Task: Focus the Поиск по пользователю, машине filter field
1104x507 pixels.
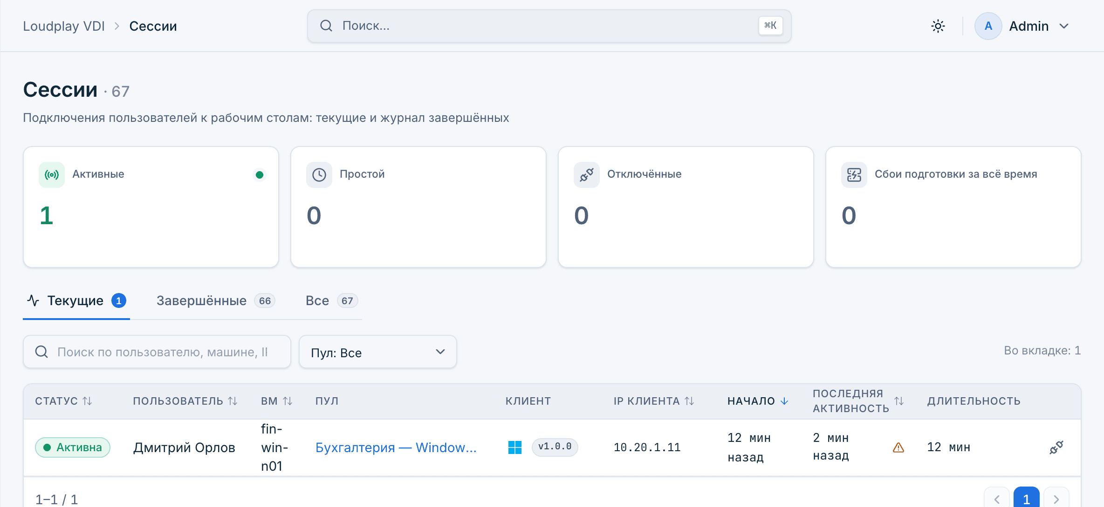Action: 157,352
